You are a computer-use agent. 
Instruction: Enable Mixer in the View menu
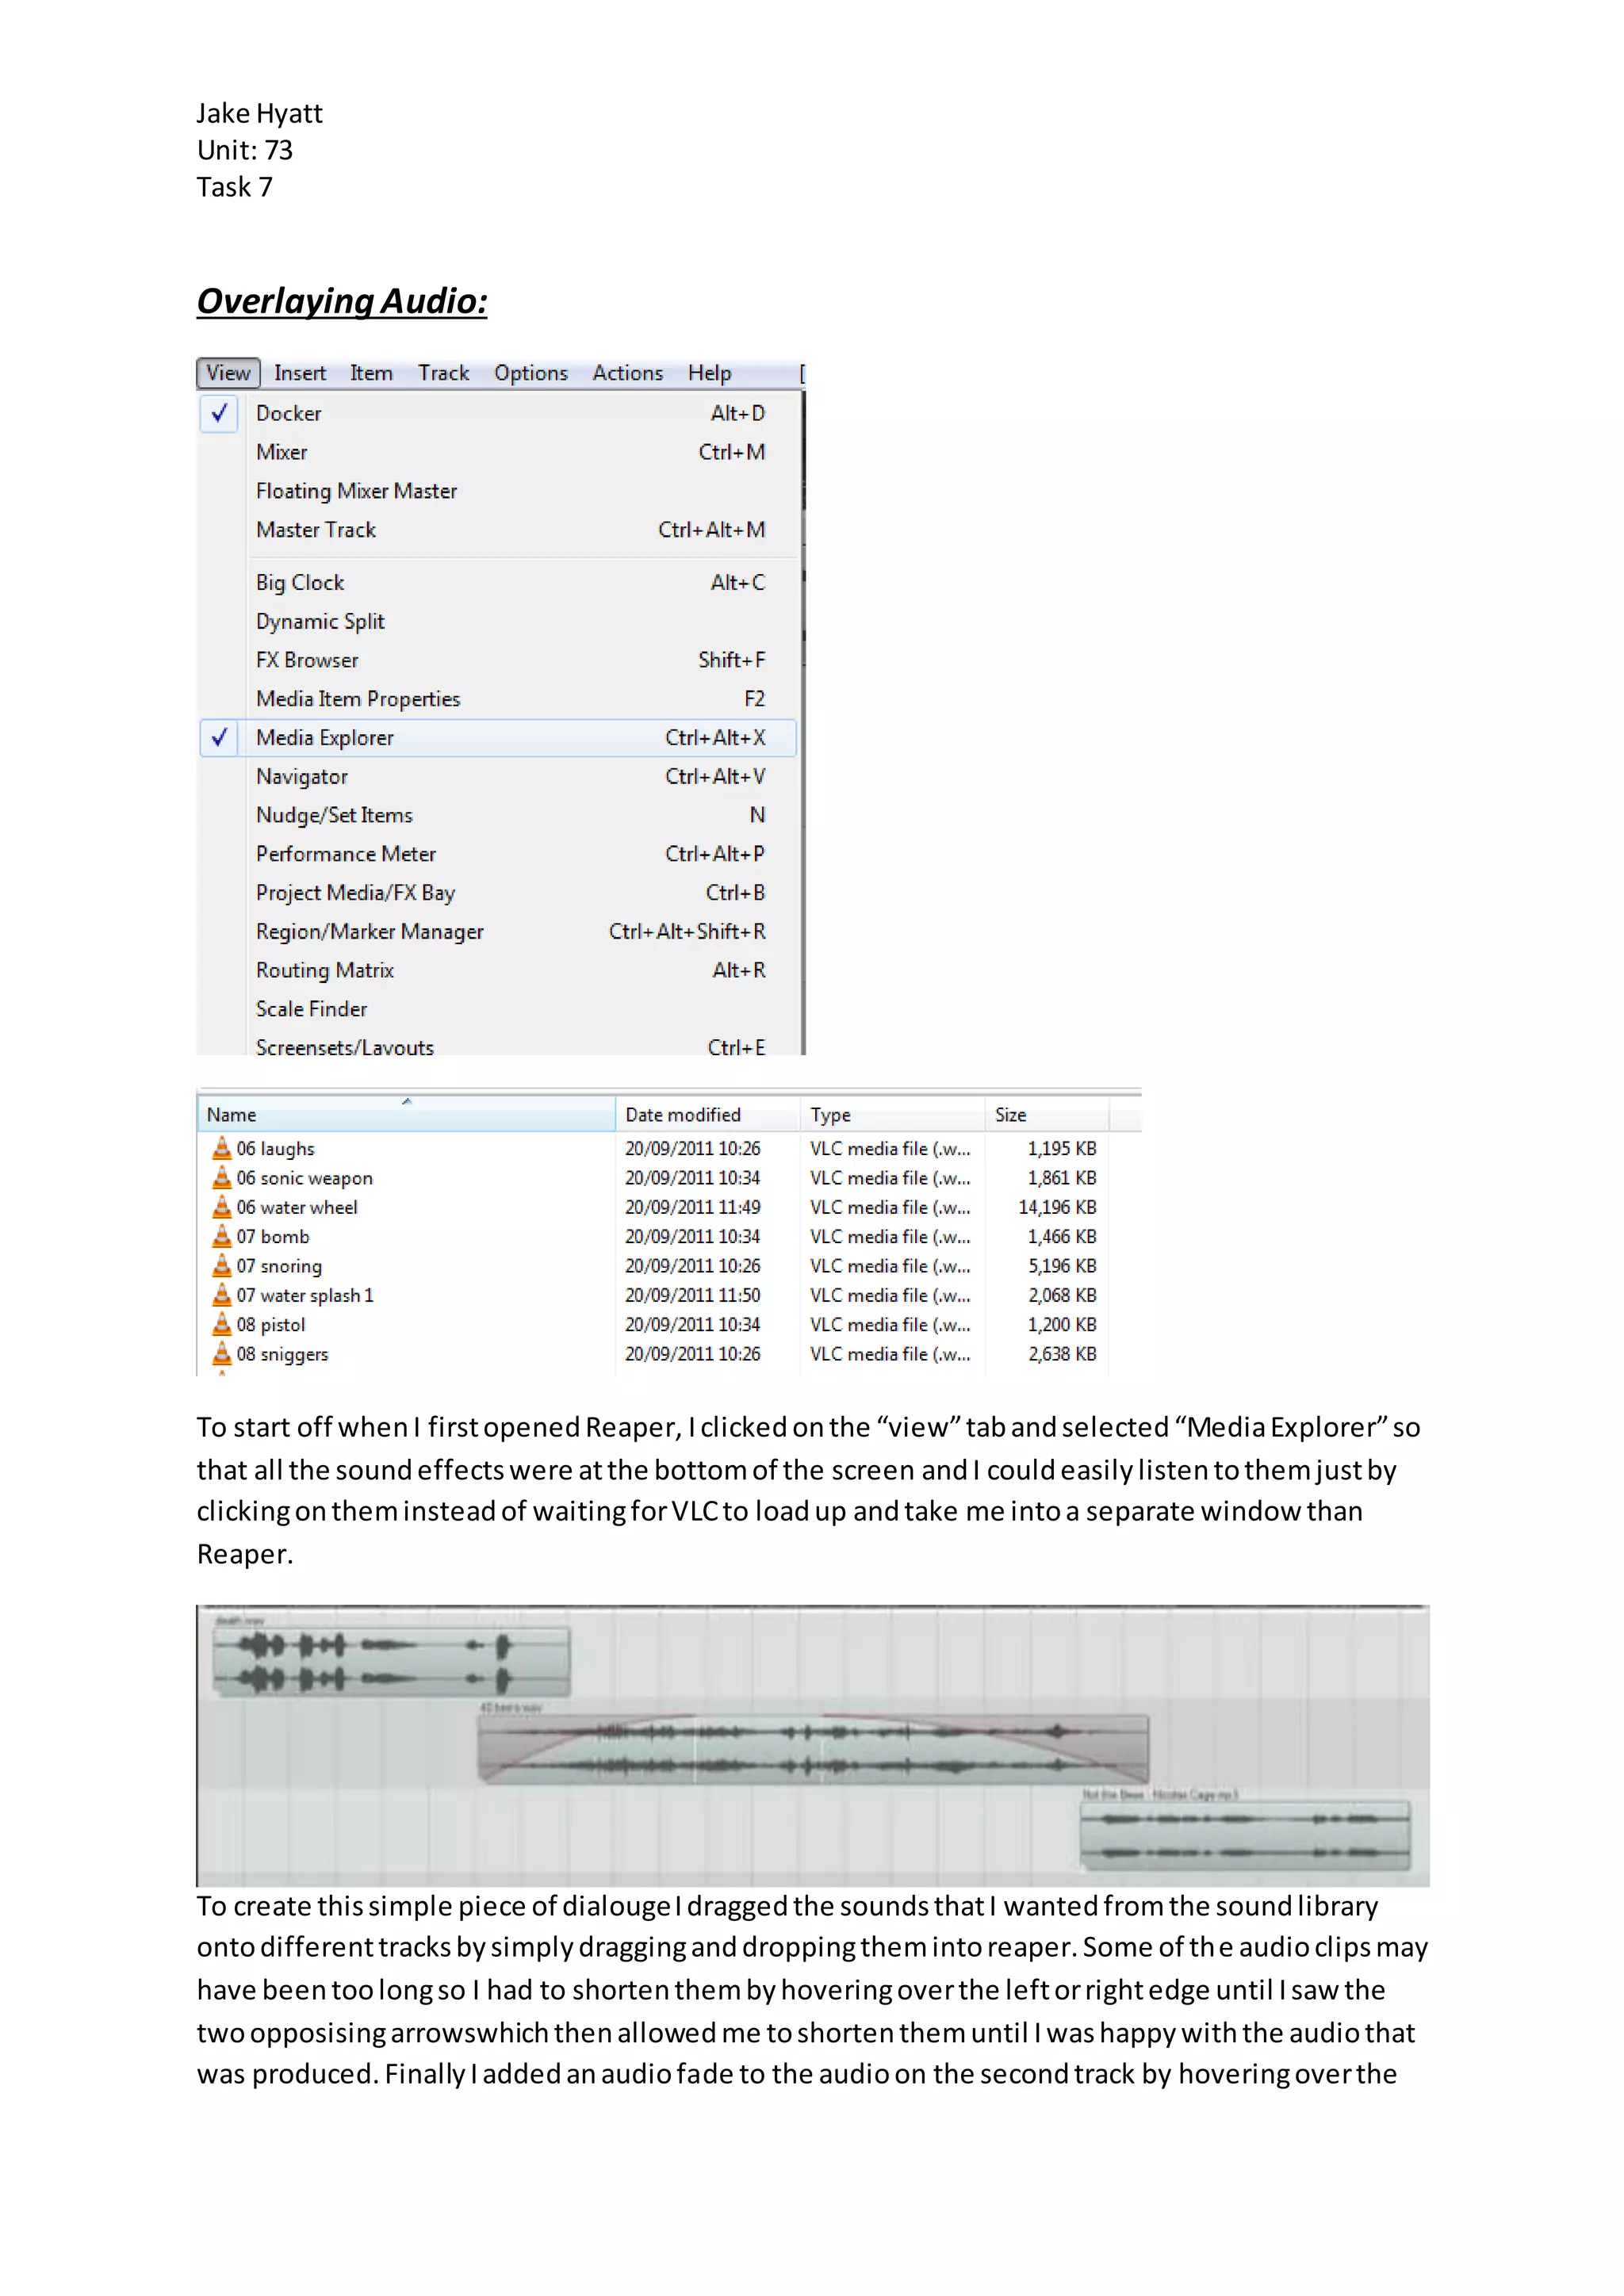coord(282,452)
